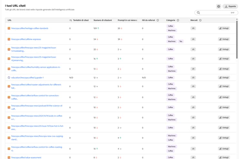Click the 109 citations value in first row

95,28
